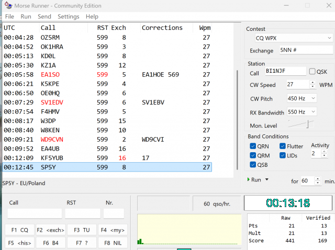This screenshot has height=250, width=335.
Task: Uncheck the LIDs checkbox
Action: [x=283, y=155]
